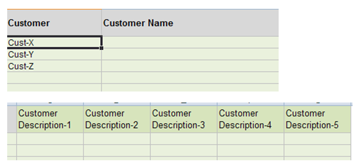
Task: Select the Cust-Z cell
Action: point(54,66)
